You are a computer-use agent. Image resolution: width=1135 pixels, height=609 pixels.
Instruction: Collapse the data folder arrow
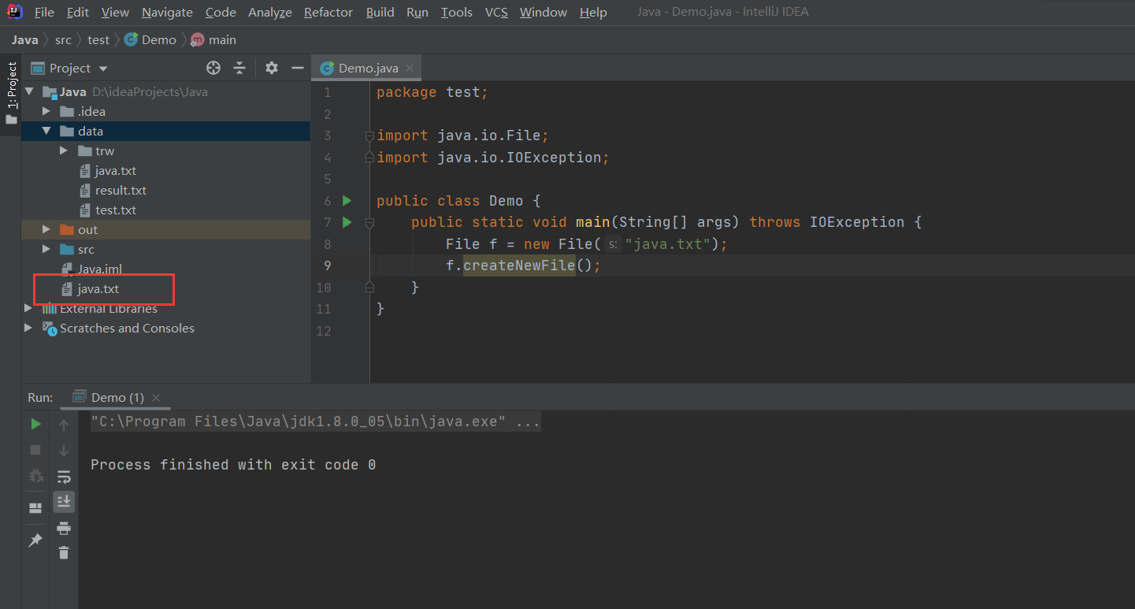click(x=46, y=131)
